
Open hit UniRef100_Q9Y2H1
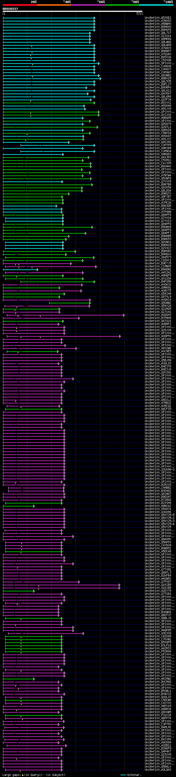pos(158,373)
